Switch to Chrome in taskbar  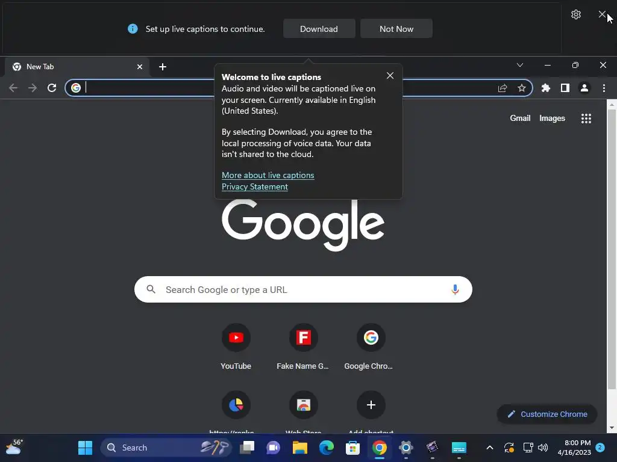[380, 448]
